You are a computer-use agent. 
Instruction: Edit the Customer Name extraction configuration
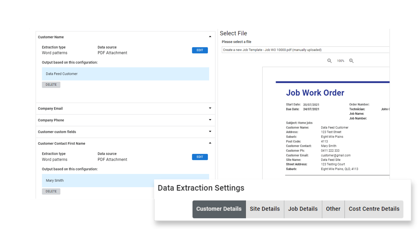coord(200,50)
